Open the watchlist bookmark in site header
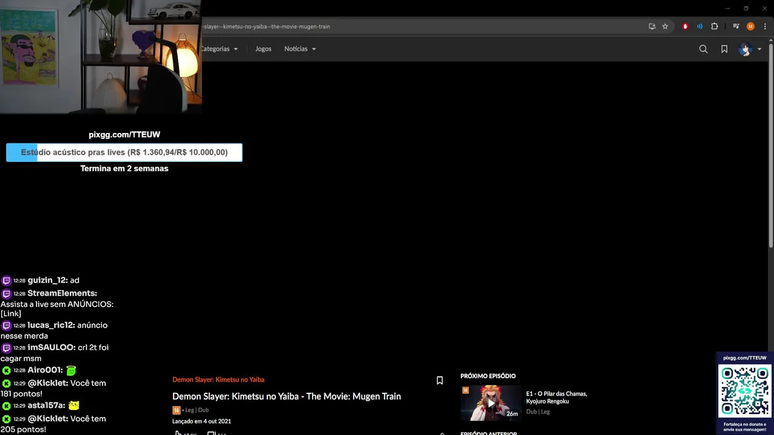 pos(724,49)
